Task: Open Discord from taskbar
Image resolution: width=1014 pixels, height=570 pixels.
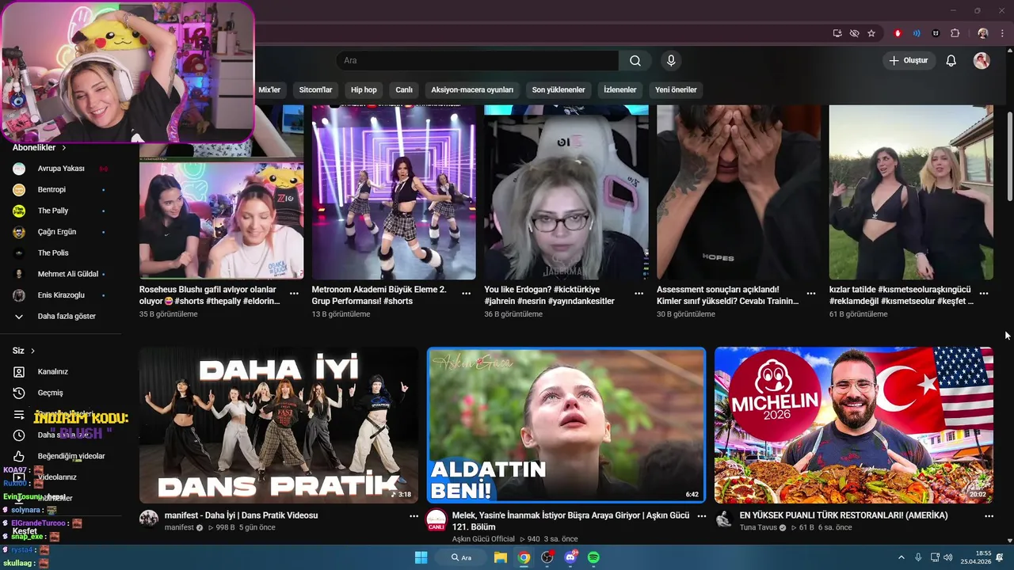Action: click(x=570, y=557)
